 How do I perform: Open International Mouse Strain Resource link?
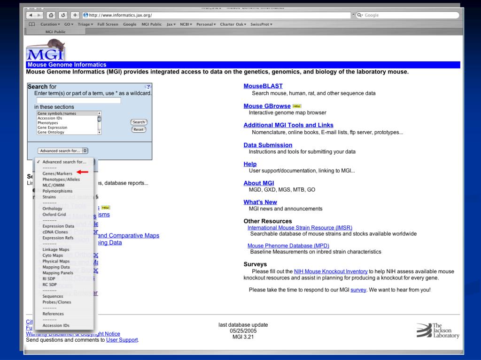pos(300,228)
